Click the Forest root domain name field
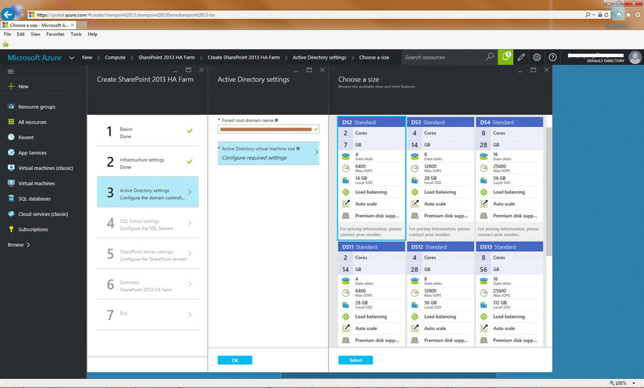 265,129
